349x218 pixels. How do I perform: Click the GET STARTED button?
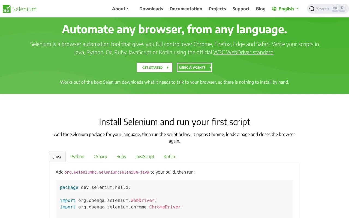(x=155, y=68)
